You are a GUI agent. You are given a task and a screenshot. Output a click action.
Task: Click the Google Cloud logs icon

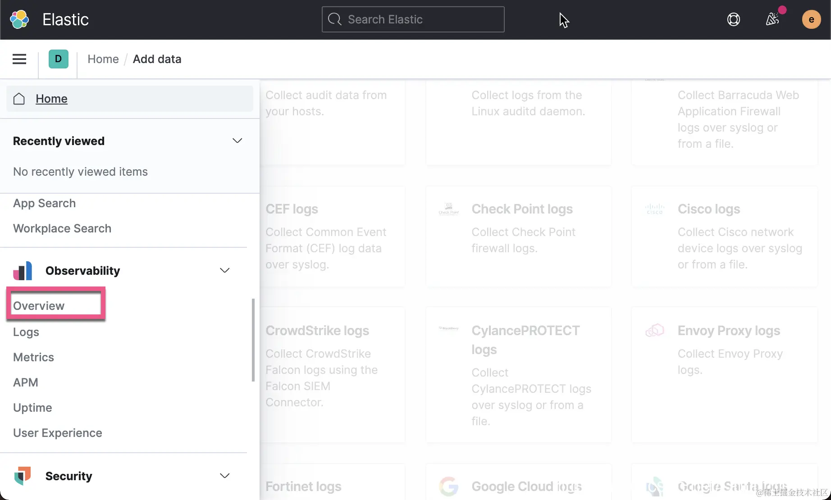pyautogui.click(x=449, y=486)
